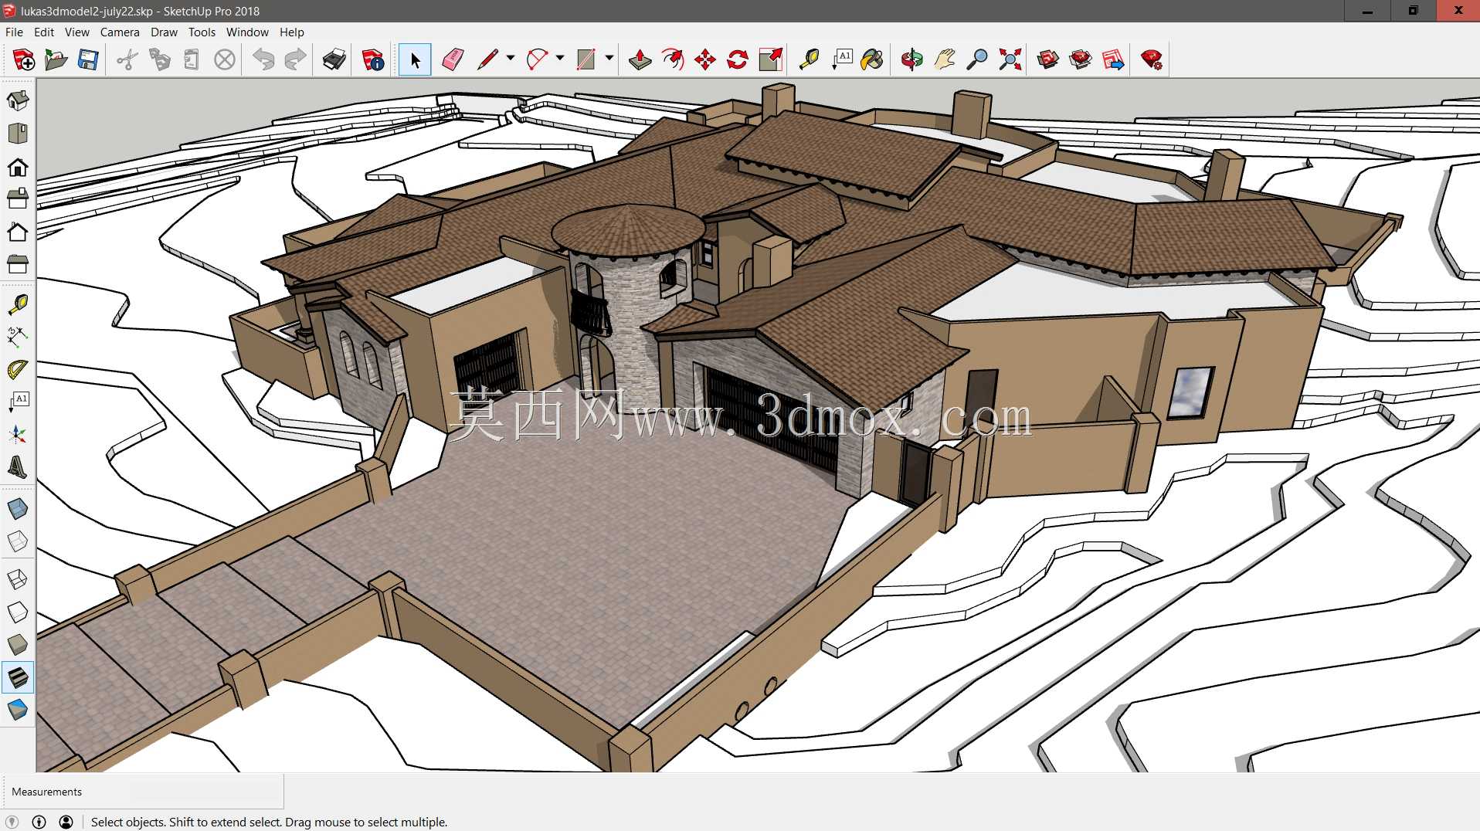Viewport: 1480px width, 831px height.
Task: Select the Zoom magnifier tool
Action: [x=977, y=59]
